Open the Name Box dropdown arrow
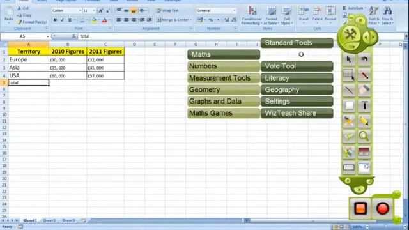 coord(48,36)
